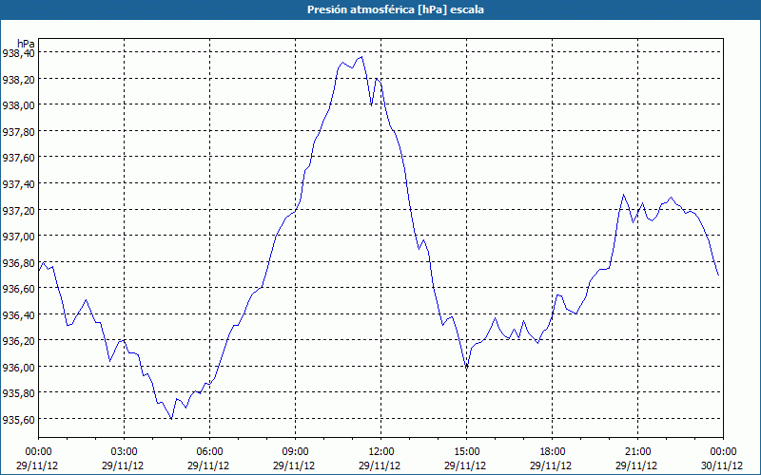Click the 21:00 time axis label

click(637, 452)
